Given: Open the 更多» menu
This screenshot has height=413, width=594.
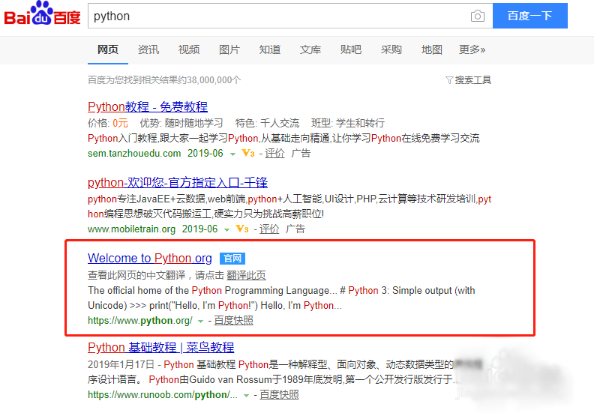Looking at the screenshot, I should [x=472, y=49].
